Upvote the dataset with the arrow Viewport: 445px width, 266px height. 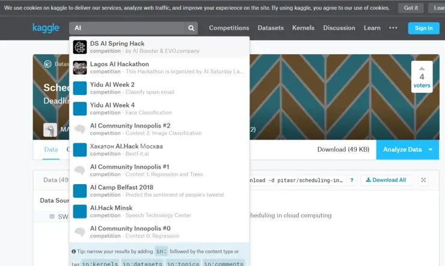[x=422, y=69]
